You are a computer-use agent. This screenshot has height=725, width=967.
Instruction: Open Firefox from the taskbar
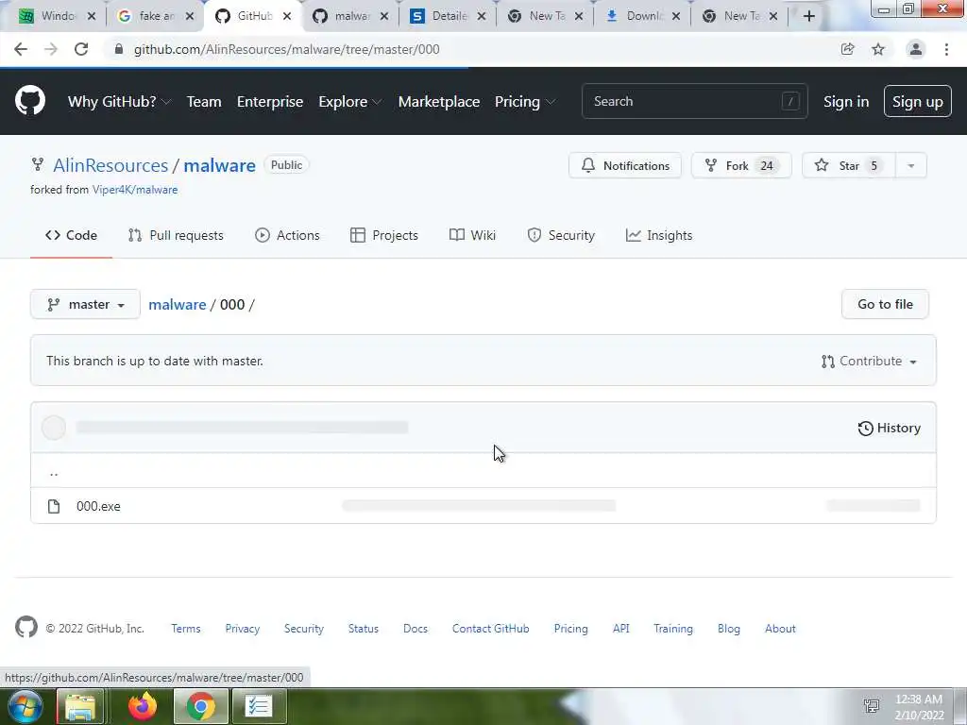143,706
